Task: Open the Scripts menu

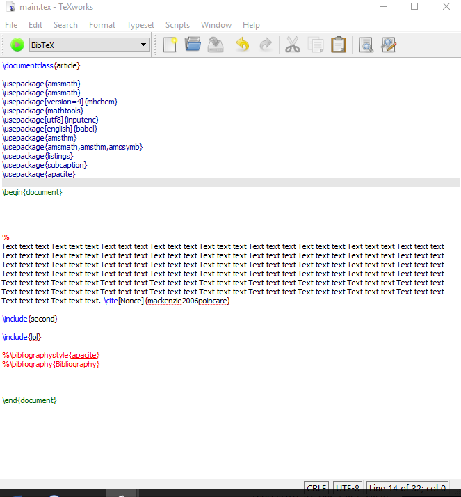Action: tap(177, 25)
